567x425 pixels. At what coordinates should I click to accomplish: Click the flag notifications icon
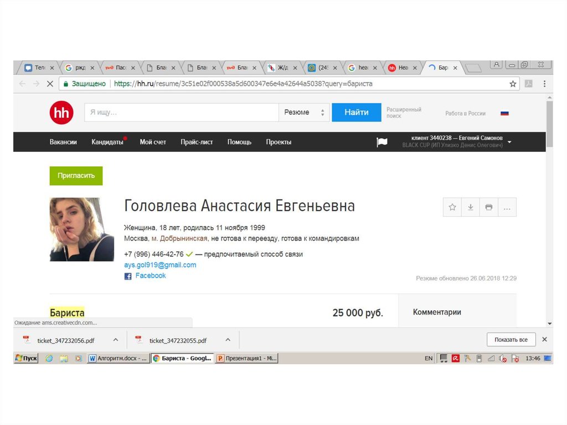[x=382, y=142]
